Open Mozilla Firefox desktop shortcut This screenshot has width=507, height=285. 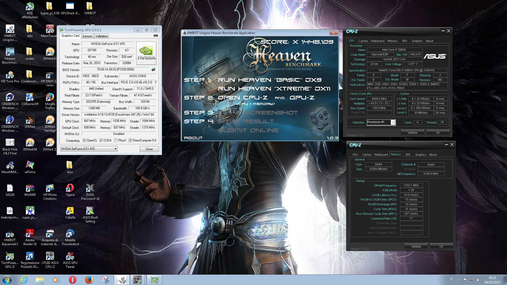50,101
